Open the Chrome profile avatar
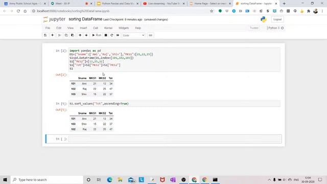327x184 pixels. pos(315,11)
